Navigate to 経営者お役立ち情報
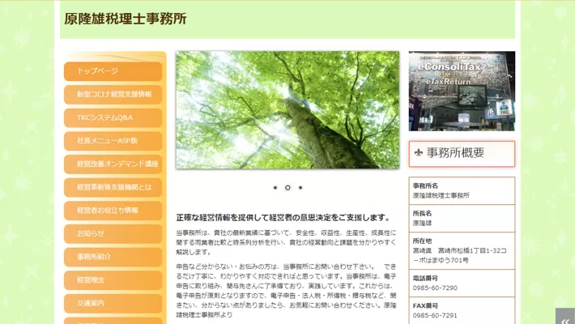Image resolution: width=575 pixels, height=324 pixels. coord(113,211)
